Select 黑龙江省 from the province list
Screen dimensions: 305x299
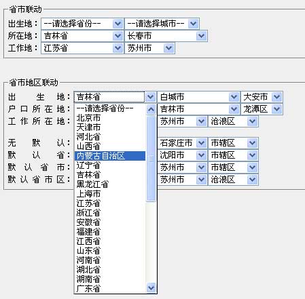110,184
